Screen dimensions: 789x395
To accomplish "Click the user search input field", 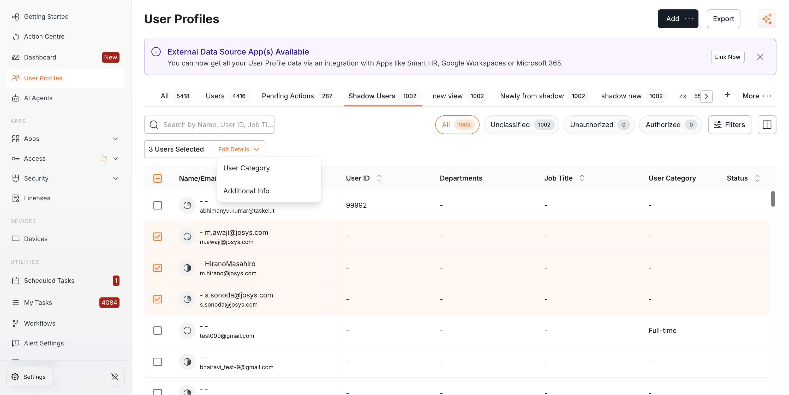I will coord(209,125).
